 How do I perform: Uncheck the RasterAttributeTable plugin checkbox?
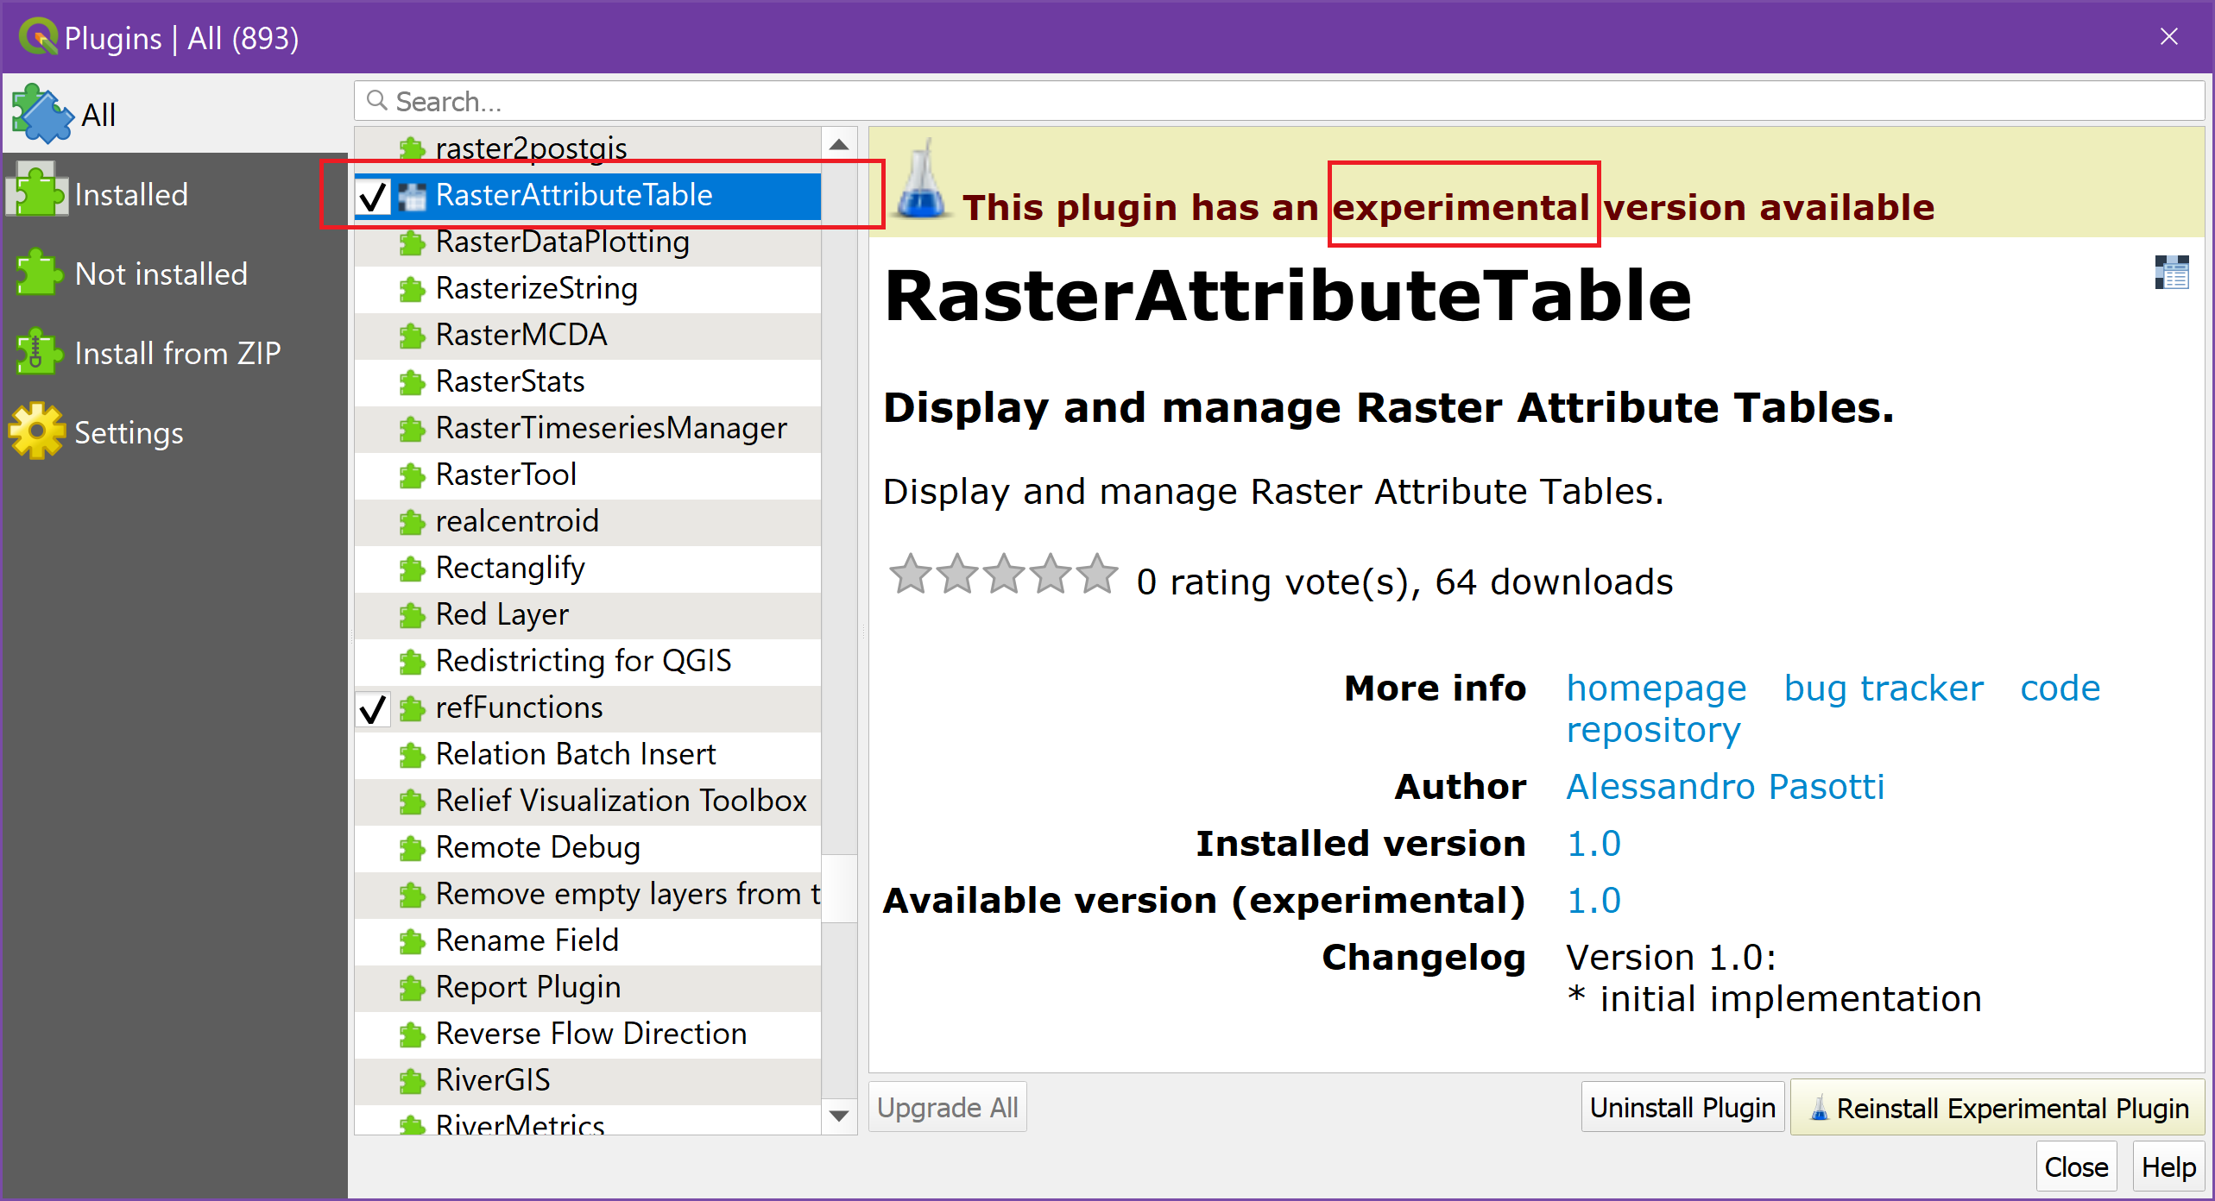tap(374, 196)
